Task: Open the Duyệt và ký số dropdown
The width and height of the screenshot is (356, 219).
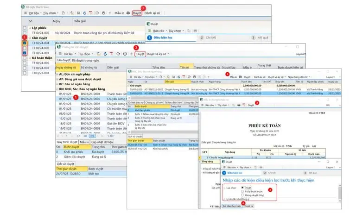Action: coord(158,54)
